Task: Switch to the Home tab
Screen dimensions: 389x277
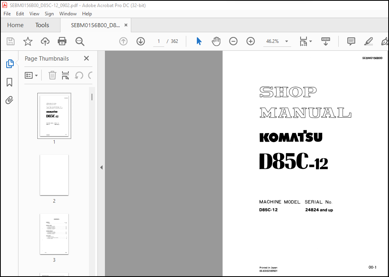Action: click(x=15, y=25)
